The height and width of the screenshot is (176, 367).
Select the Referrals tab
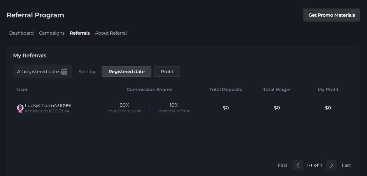80,33
